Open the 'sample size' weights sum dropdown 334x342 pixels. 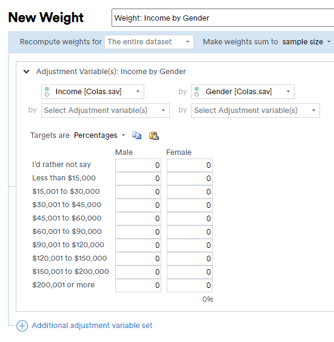pos(306,42)
